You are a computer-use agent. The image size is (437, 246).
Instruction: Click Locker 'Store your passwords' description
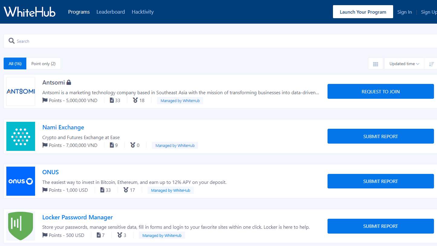click(x=176, y=227)
